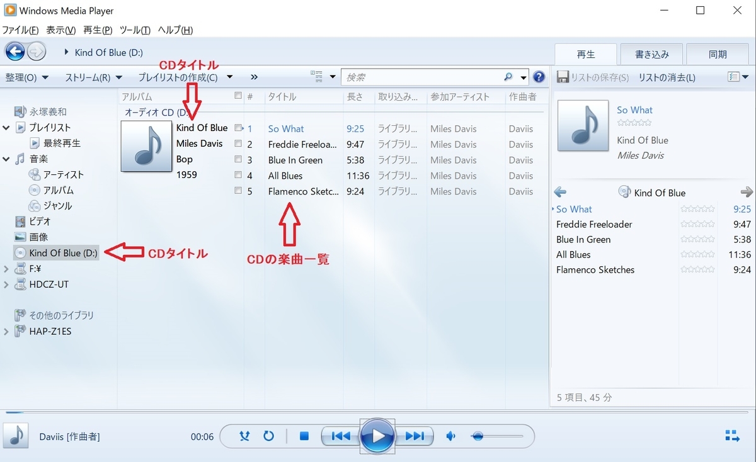Open the 再生(P) menu

click(98, 30)
